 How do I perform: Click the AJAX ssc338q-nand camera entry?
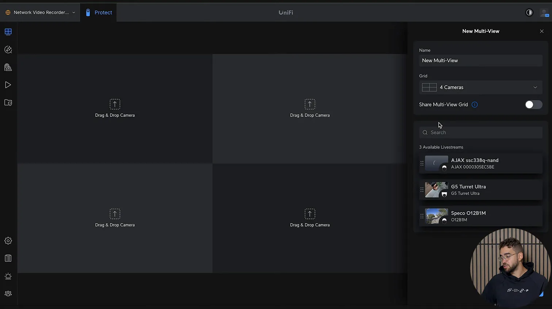[480, 163]
